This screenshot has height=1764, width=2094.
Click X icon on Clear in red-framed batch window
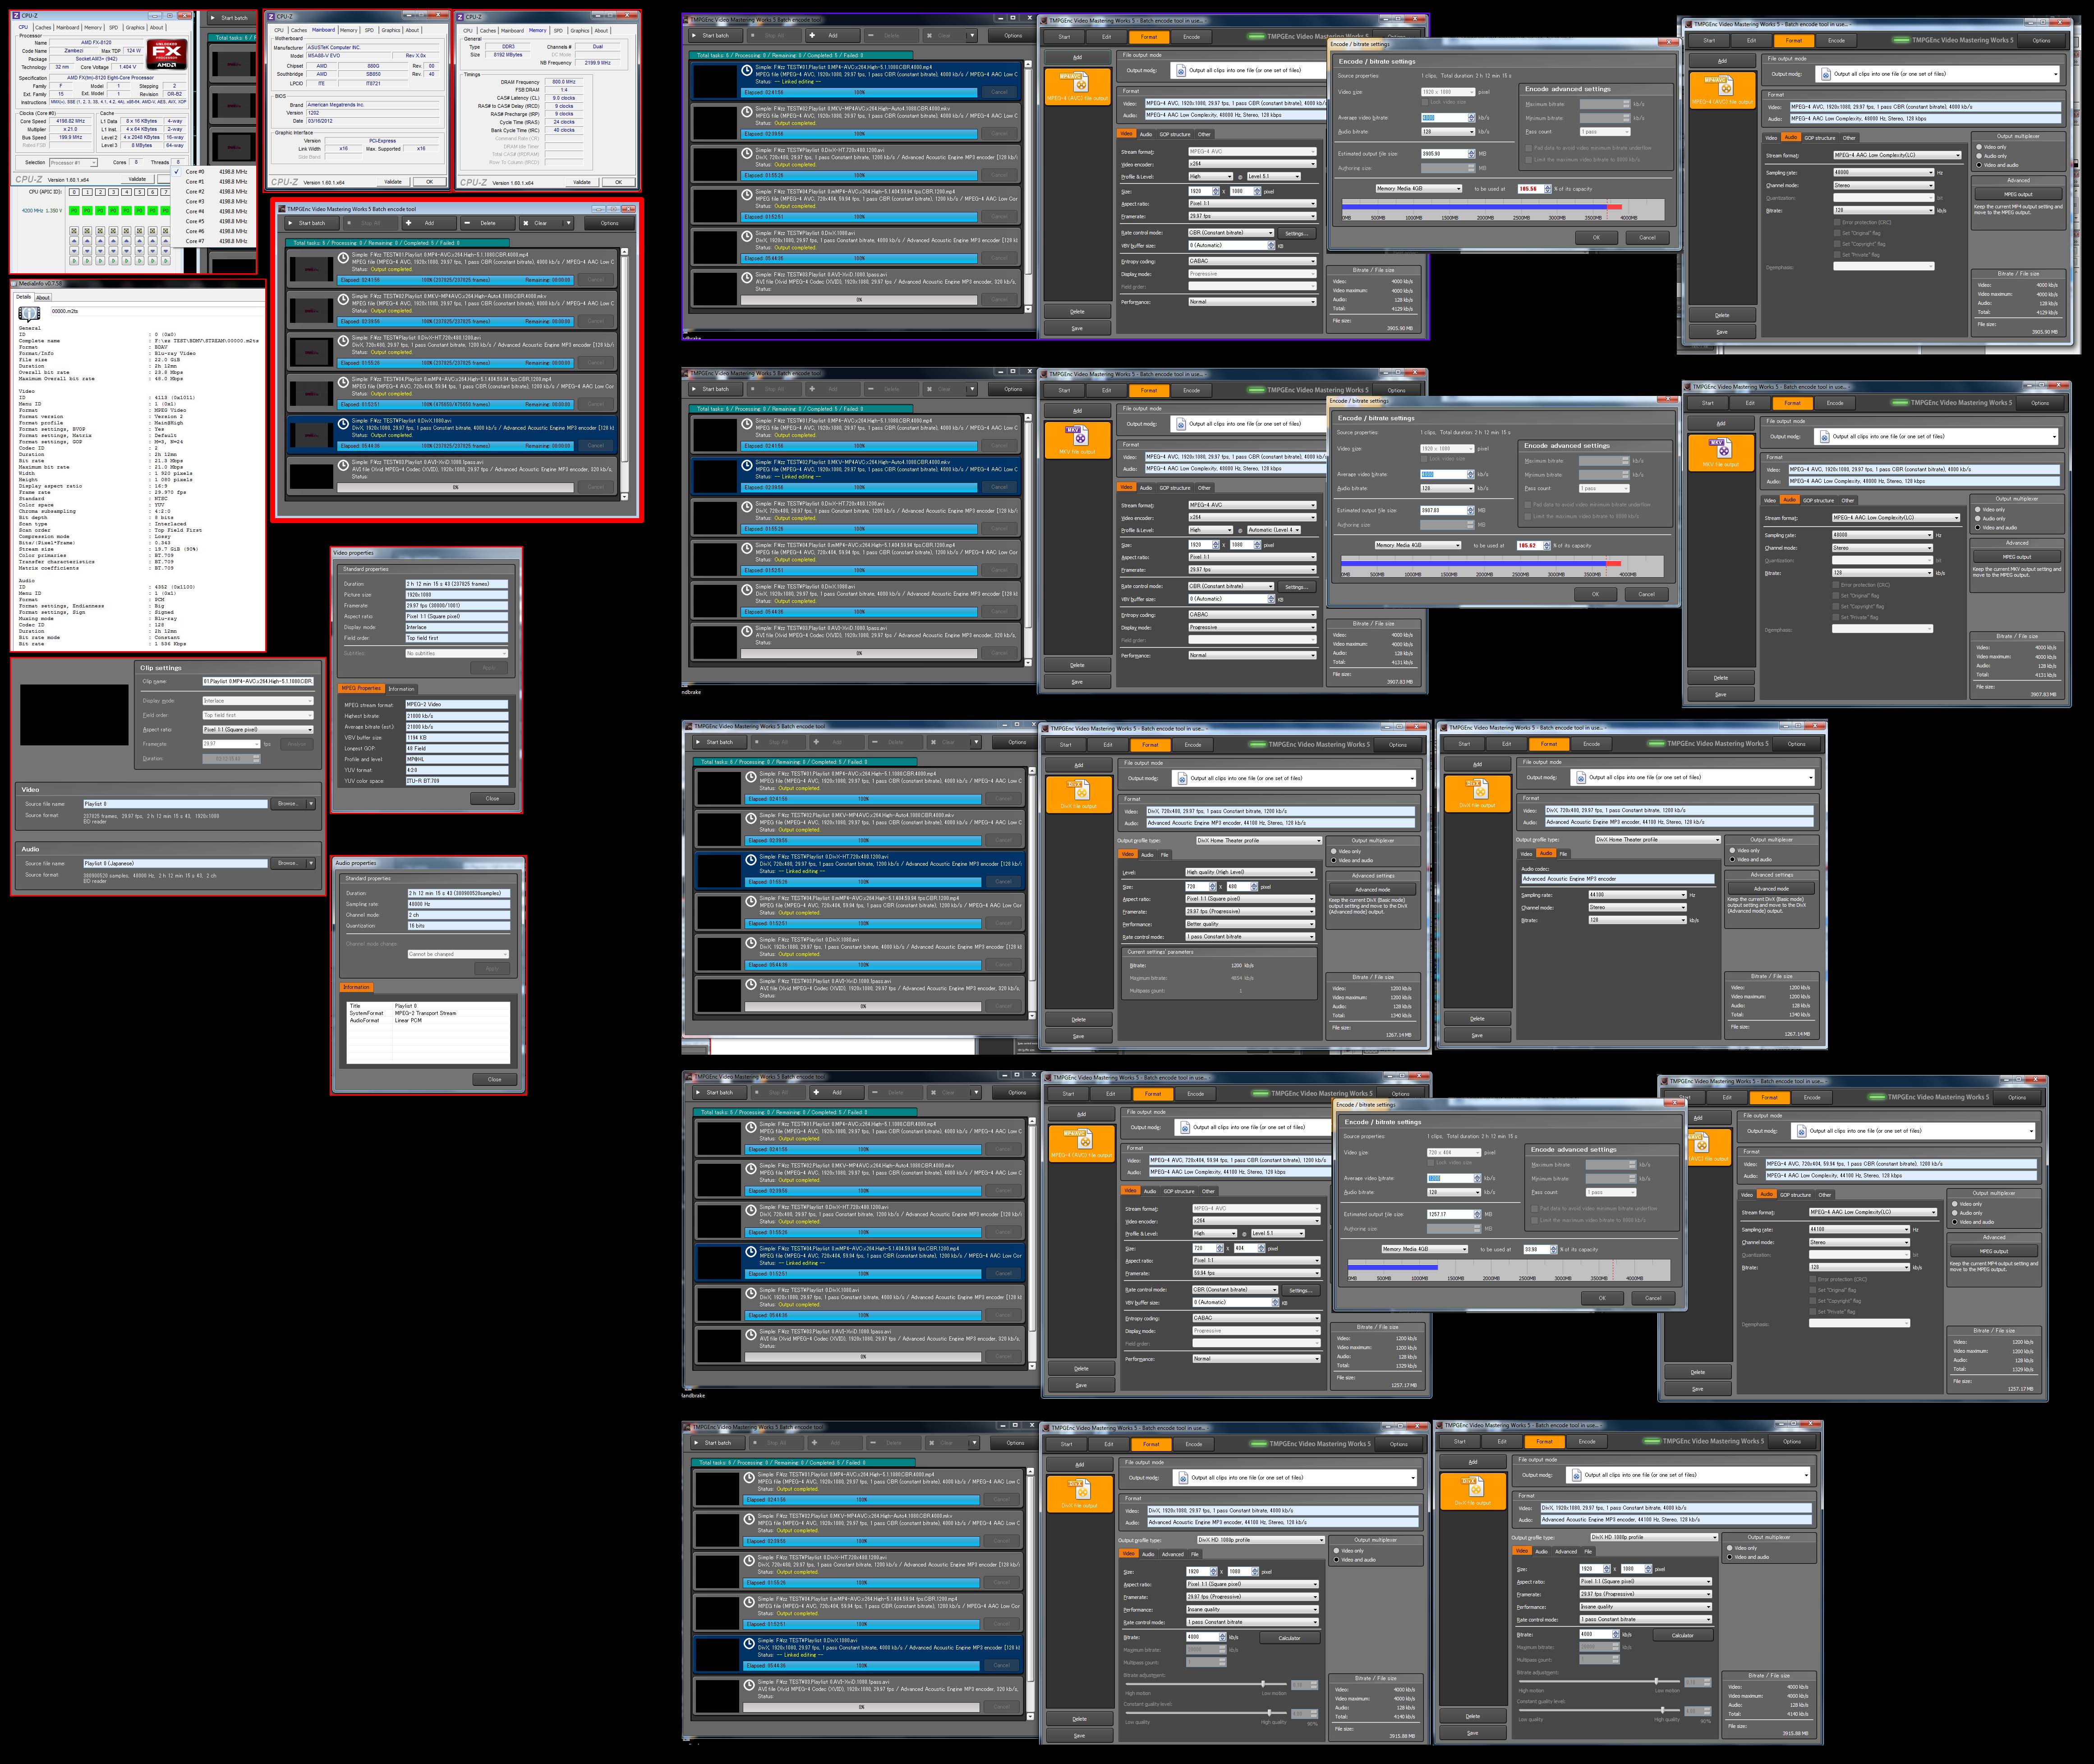526,223
